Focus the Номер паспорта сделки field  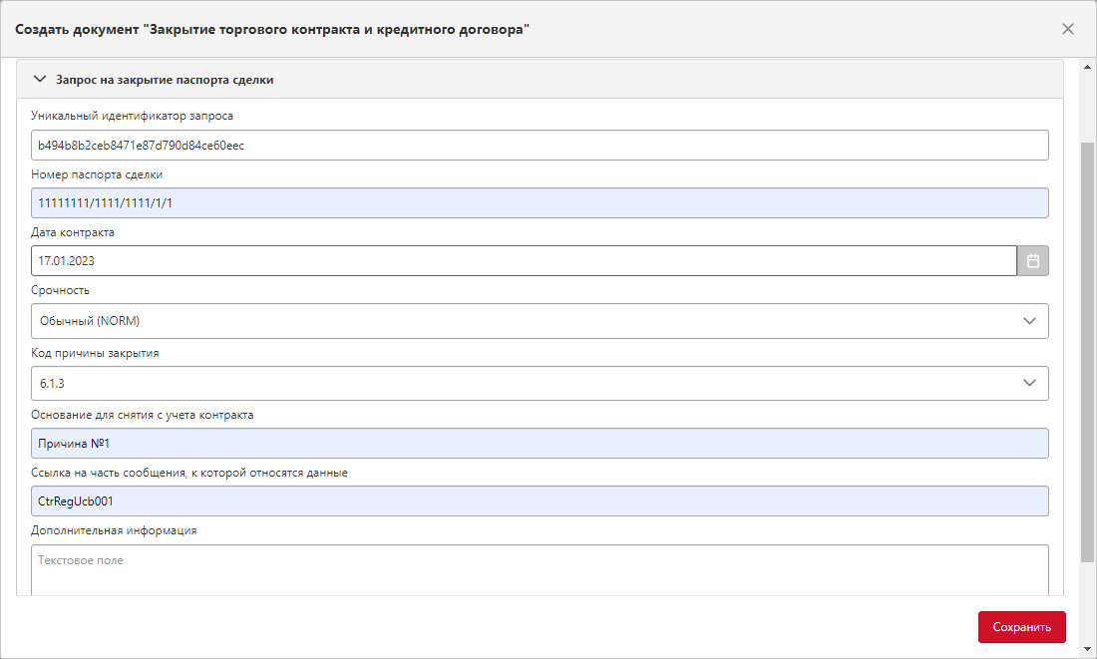tap(540, 202)
